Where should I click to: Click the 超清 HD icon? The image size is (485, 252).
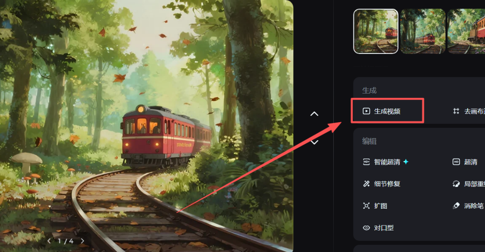[x=456, y=162]
